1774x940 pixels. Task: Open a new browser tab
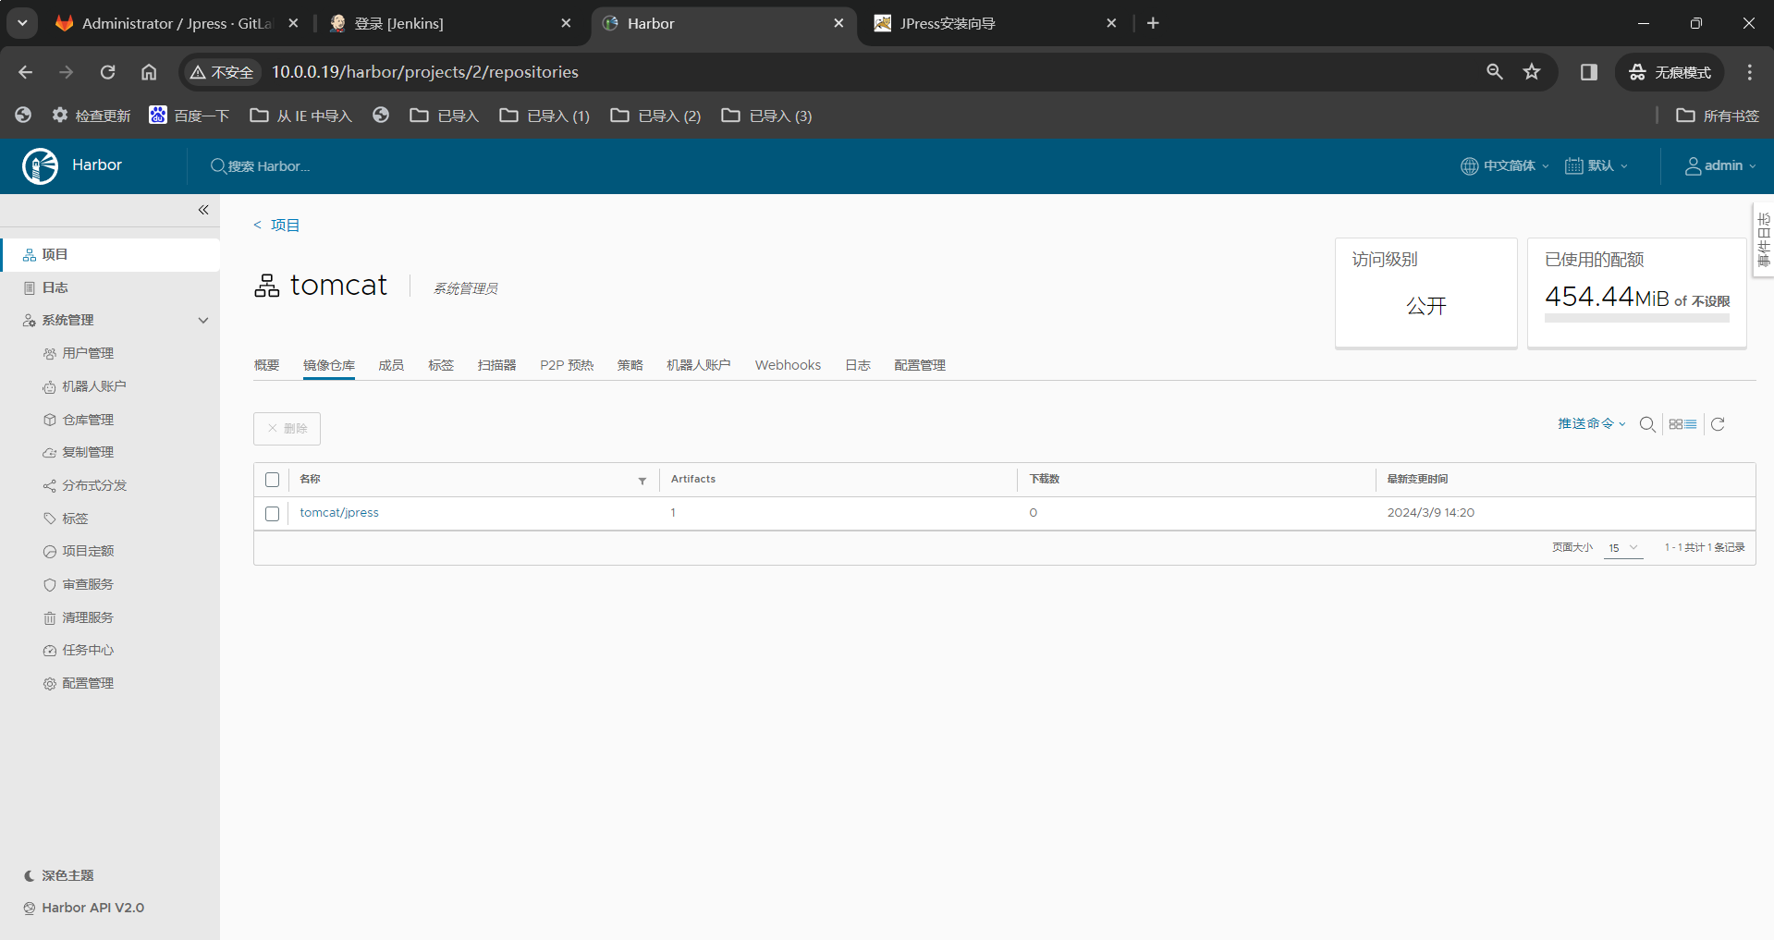point(1153,23)
